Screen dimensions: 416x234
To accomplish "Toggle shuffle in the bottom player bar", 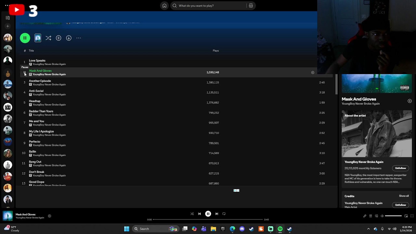I will [x=192, y=214].
